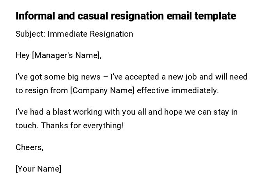Click the phrase "working with you all"
The image size is (273, 193).
106,112
